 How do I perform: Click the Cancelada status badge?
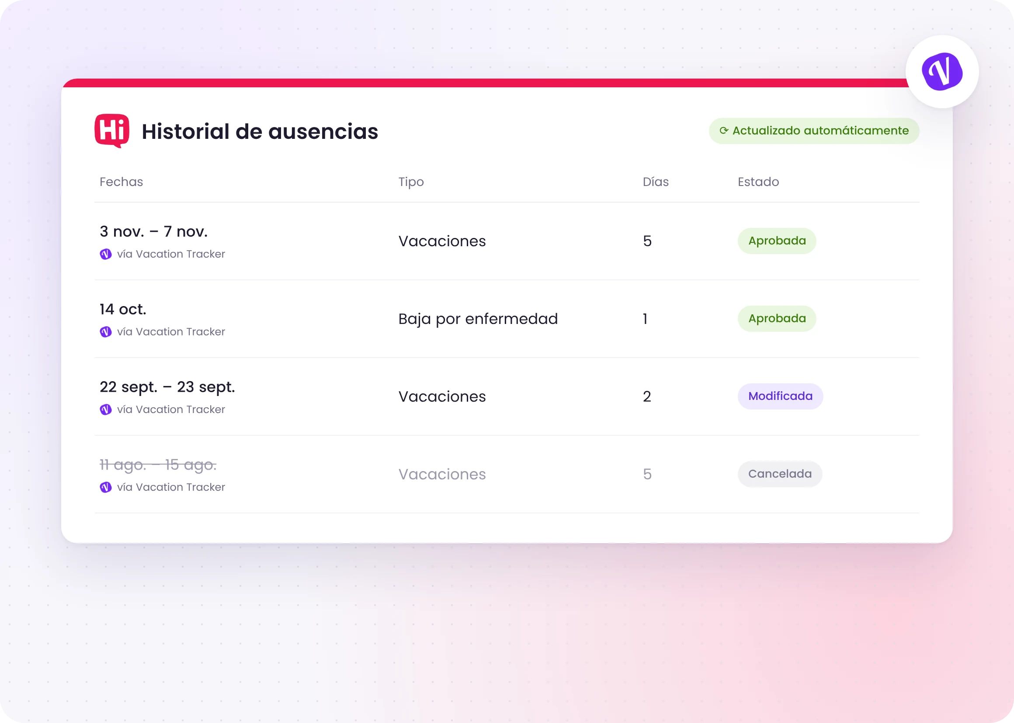point(780,474)
